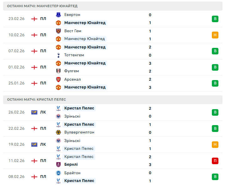Click green В badge for 08.02.26 match
Image resolution: width=225 pixels, height=187 pixels.
pos(215,177)
